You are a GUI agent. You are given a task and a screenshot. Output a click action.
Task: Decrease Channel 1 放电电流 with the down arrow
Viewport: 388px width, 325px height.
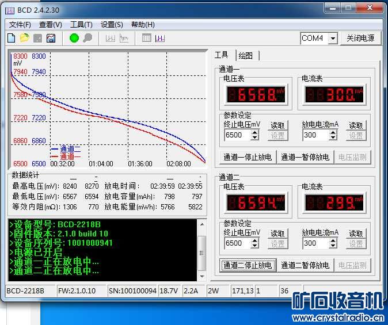point(333,137)
